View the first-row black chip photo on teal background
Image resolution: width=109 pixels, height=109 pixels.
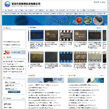(95, 35)
